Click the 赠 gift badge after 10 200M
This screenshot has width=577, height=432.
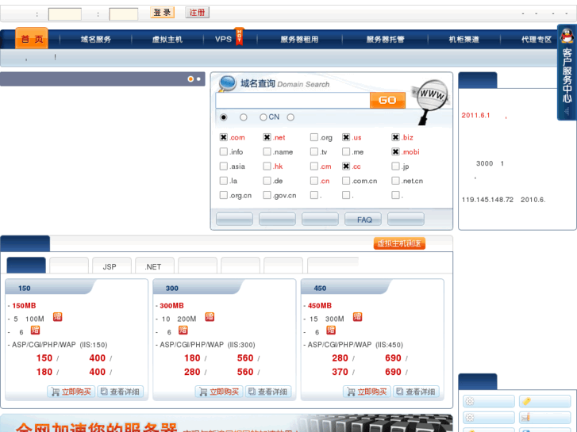[x=210, y=317]
